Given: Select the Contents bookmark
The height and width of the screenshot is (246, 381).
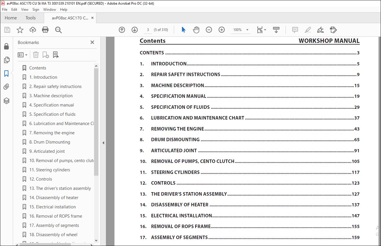Looking at the screenshot, I should pos(38,68).
